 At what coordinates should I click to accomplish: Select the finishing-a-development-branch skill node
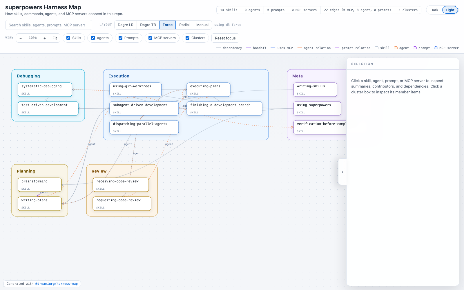(x=224, y=108)
